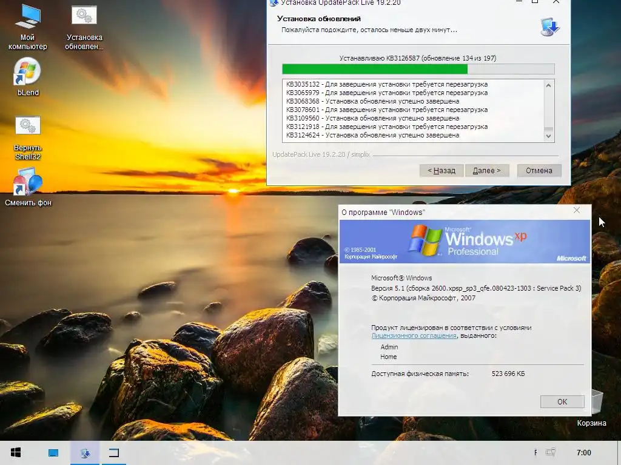Click the taskbar clock showing 7:00
The height and width of the screenshot is (465, 621).
pos(584,452)
